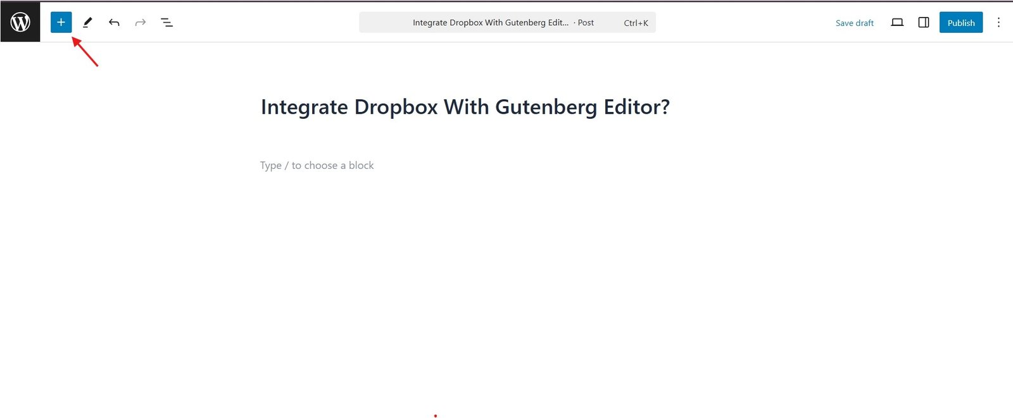This screenshot has width=1013, height=418.
Task: Redo the last undone change
Action: coord(141,22)
